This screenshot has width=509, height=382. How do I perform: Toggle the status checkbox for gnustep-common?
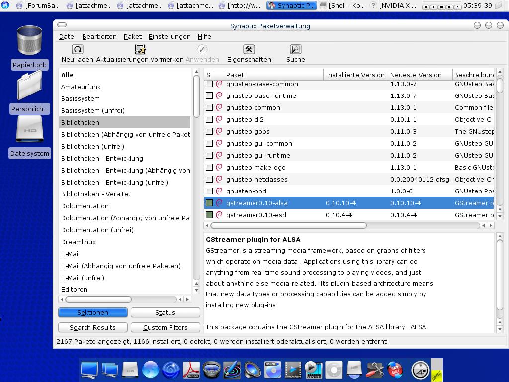coord(209,107)
